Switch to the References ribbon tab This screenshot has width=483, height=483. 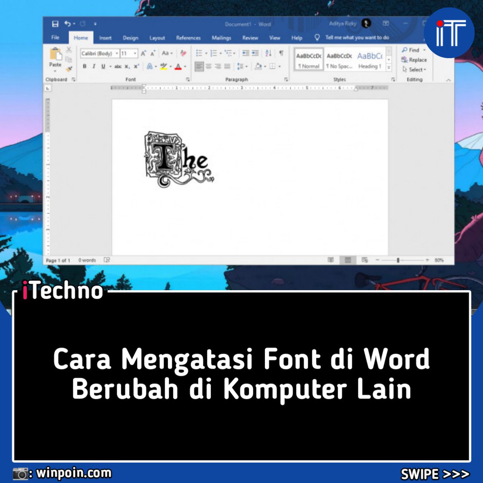[x=188, y=38]
